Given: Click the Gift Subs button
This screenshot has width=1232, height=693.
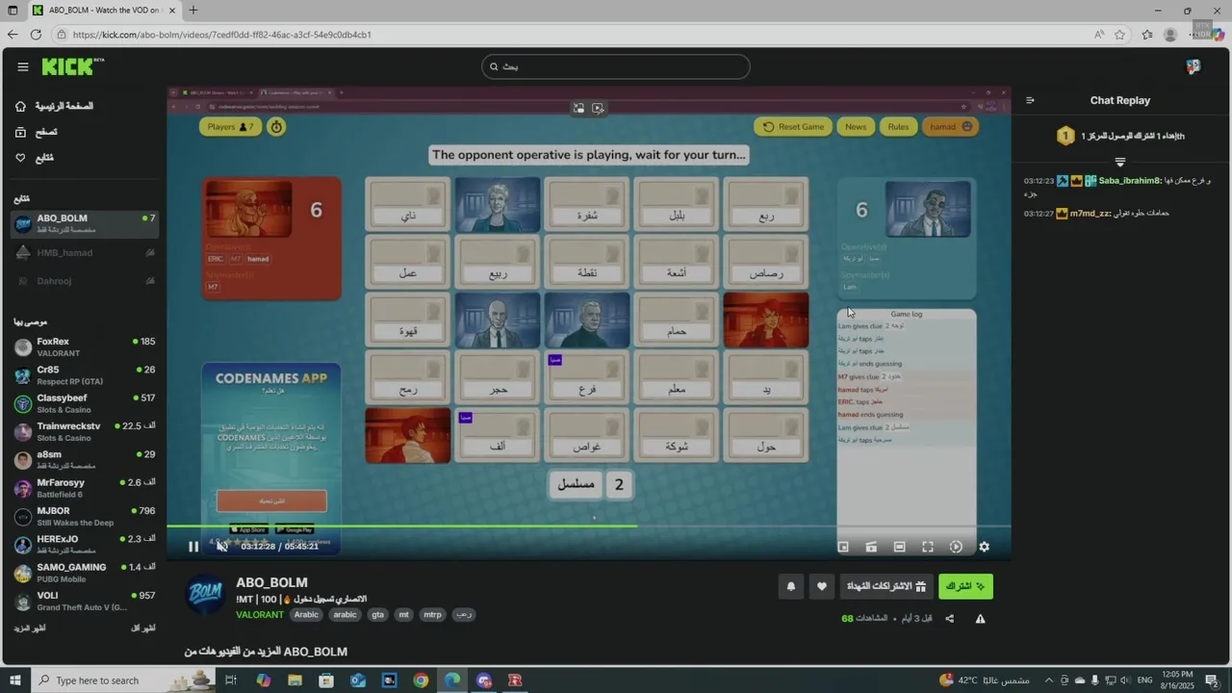Looking at the screenshot, I should 885,586.
